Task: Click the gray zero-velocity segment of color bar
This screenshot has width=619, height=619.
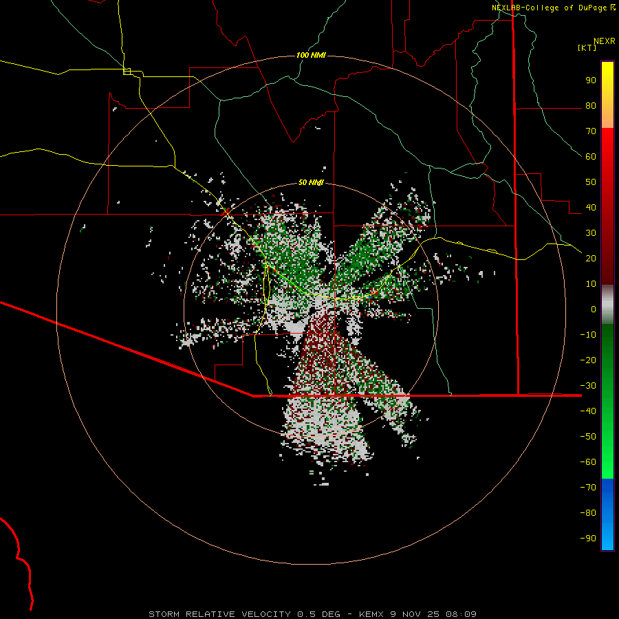Action: click(607, 305)
